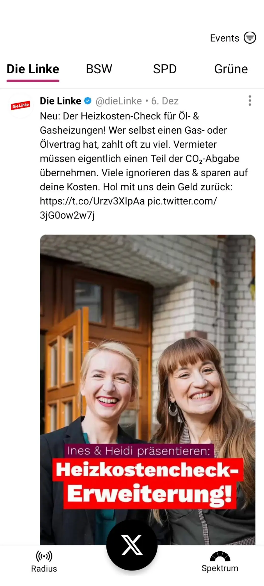Open the Spektrum gauge icon
Viewport: 264px width, 586px height.
tap(220, 556)
